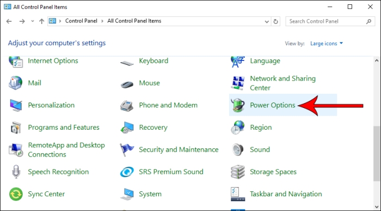The width and height of the screenshot is (381, 211).
Task: Open the Security and Maintenance link
Action: 179,150
